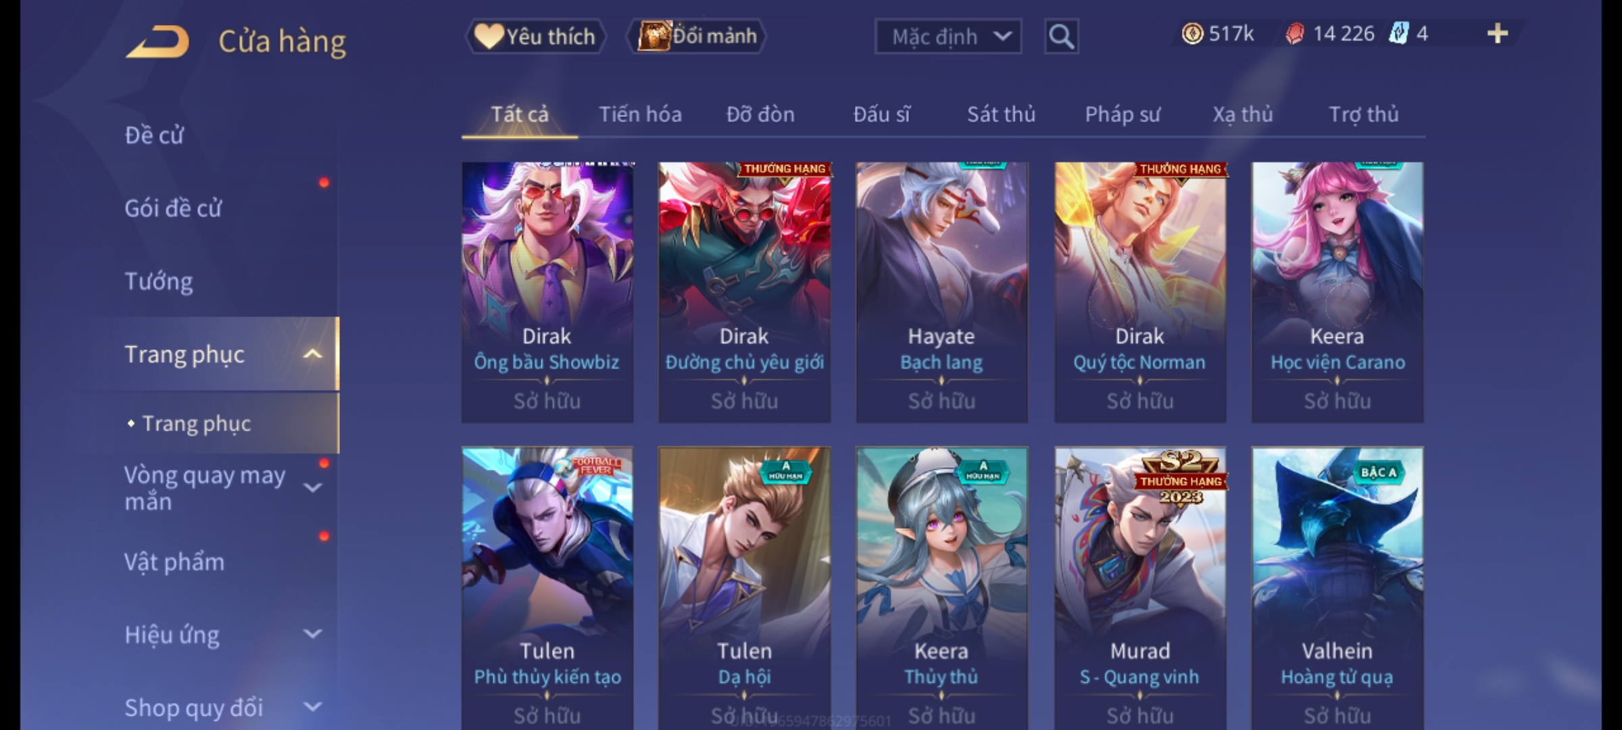Viewport: 1622px width, 730px height.
Task: Select Murad S - Quang vinh skin card
Action: pos(1140,588)
